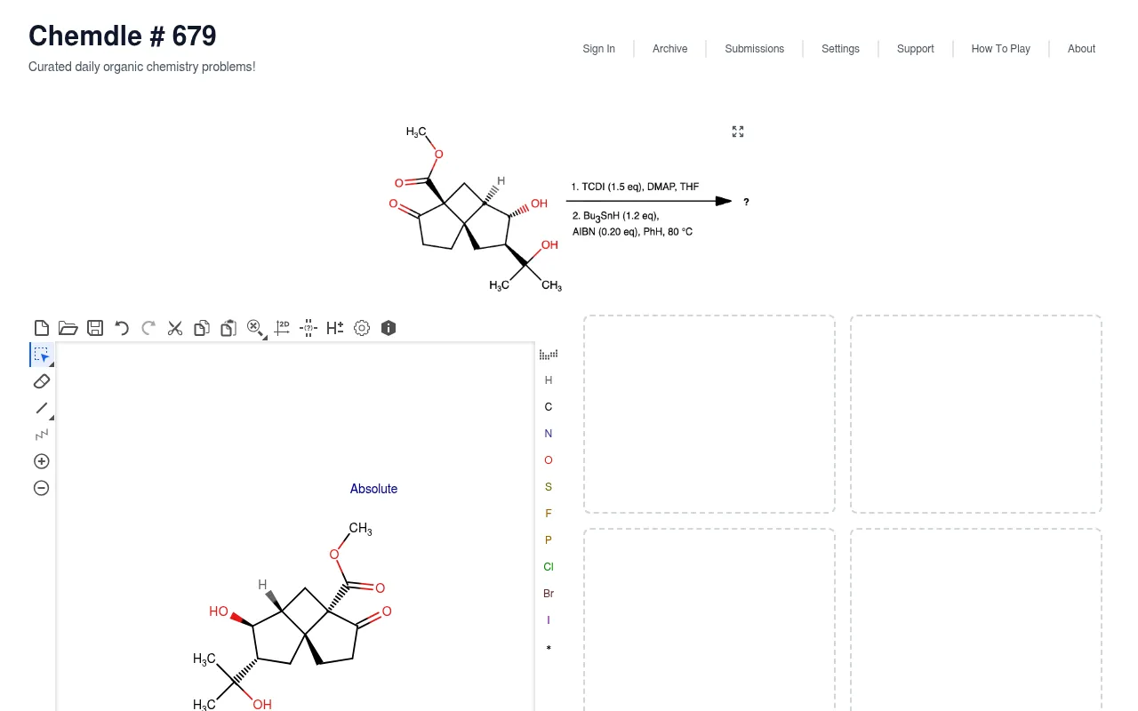Open a file with the folder icon
1138x711 pixels.
pyautogui.click(x=68, y=328)
